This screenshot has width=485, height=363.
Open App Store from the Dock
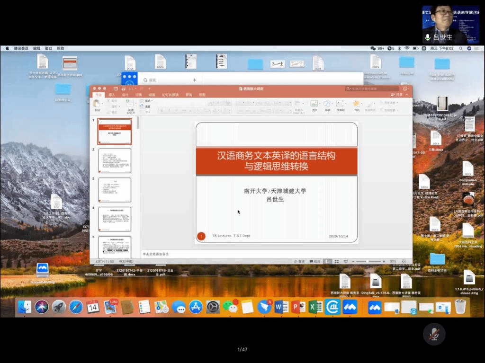click(x=196, y=307)
